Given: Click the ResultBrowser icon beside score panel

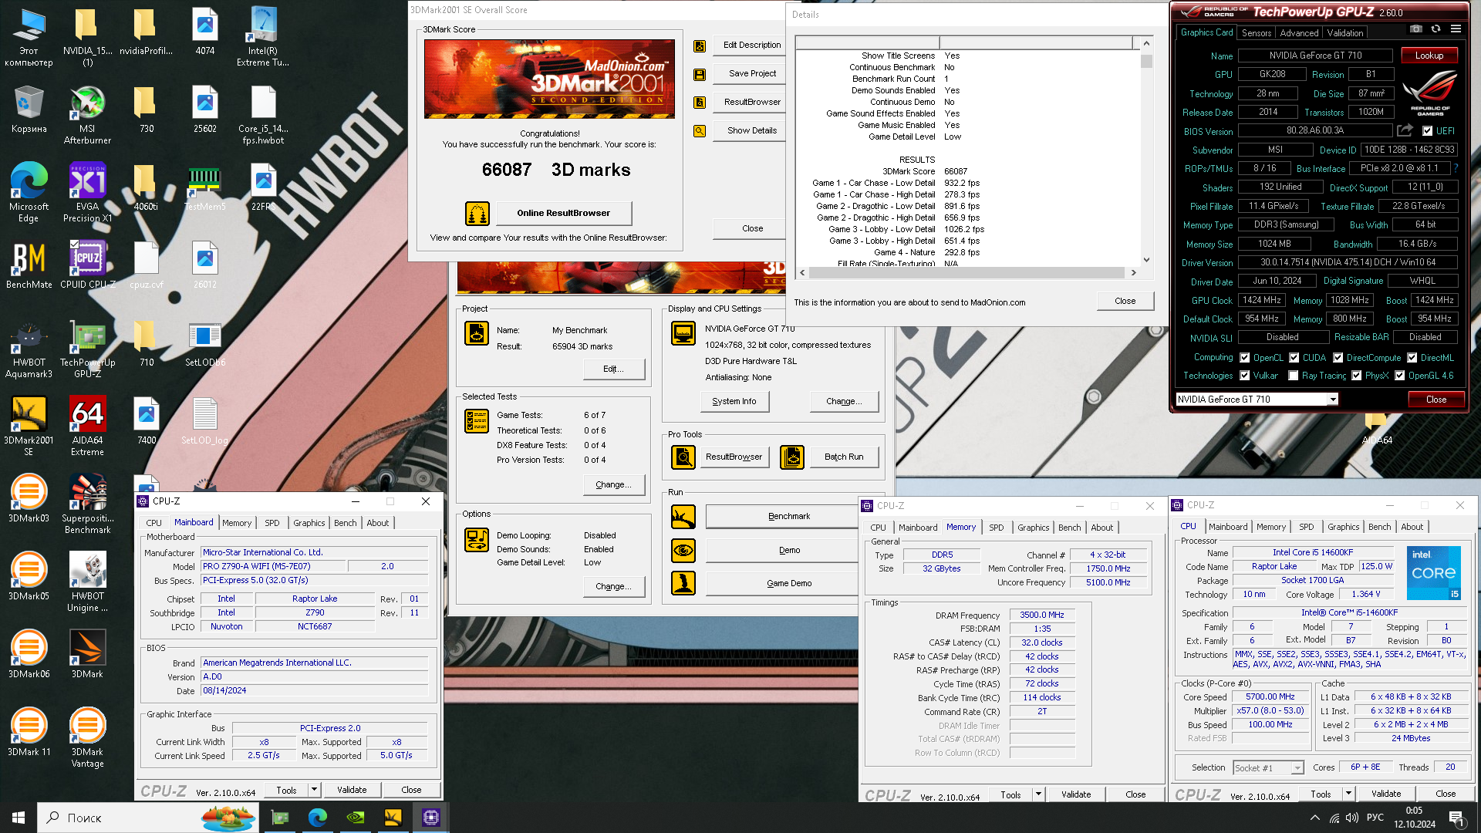Looking at the screenshot, I should 700,103.
